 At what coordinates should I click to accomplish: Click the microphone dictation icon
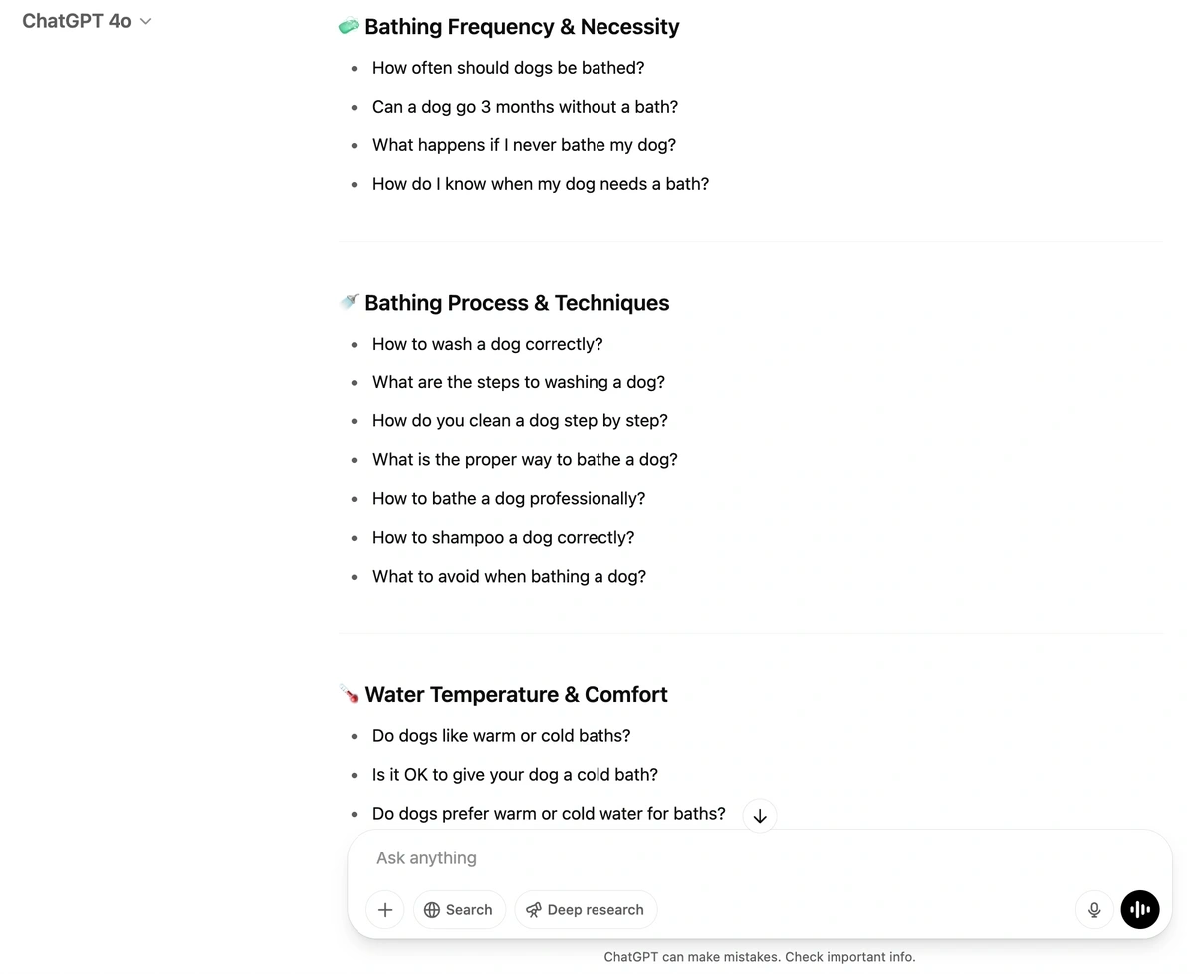point(1094,910)
